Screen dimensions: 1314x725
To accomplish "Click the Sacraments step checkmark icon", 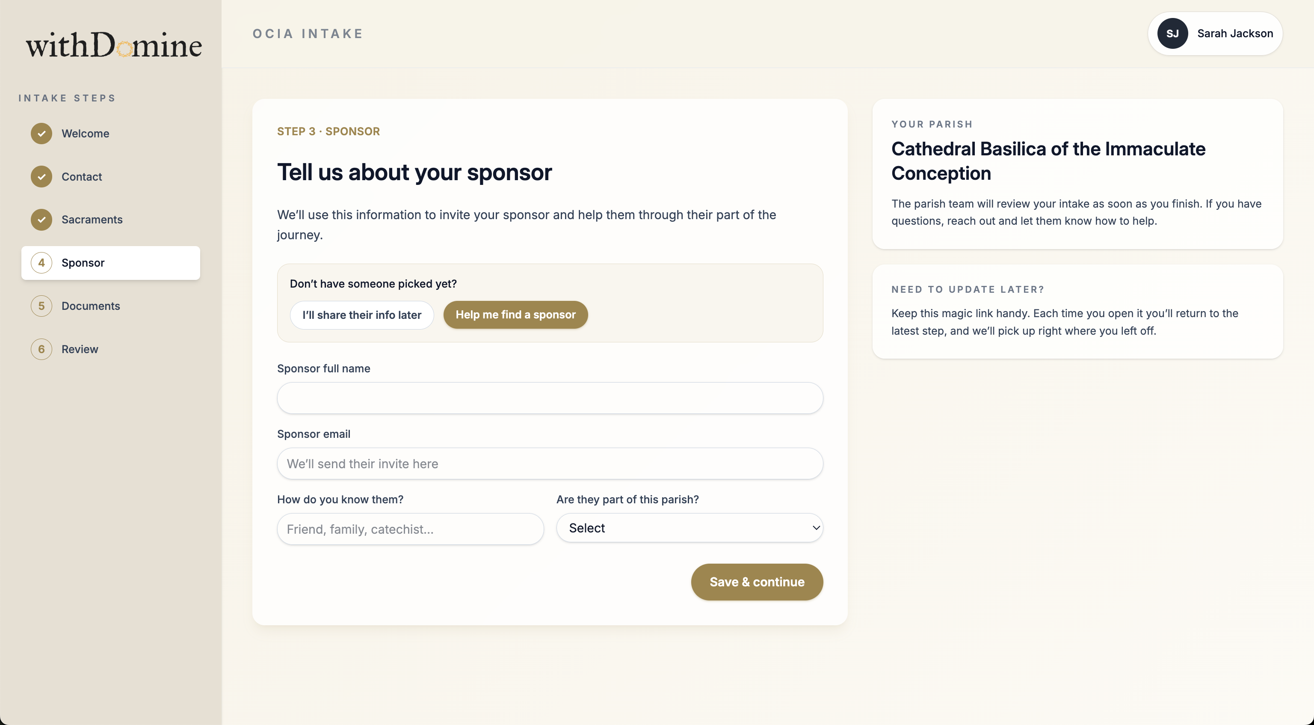I will pyautogui.click(x=41, y=220).
